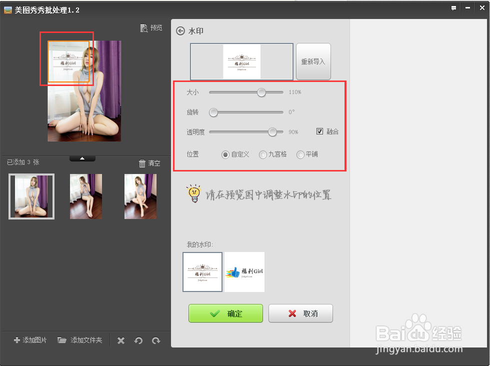Click the 110% size value
Image resolution: width=490 pixels, height=366 pixels.
point(294,92)
